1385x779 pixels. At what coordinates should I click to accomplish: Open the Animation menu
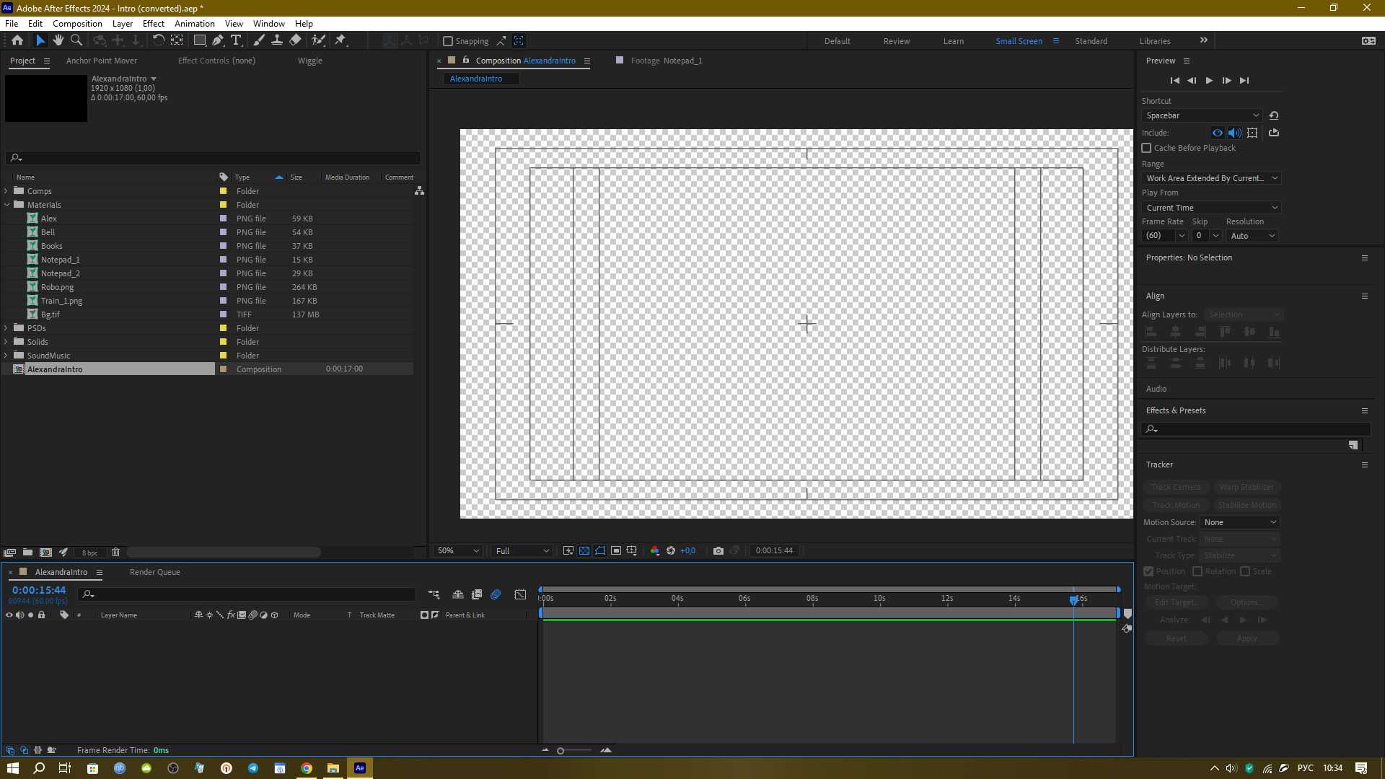click(194, 23)
